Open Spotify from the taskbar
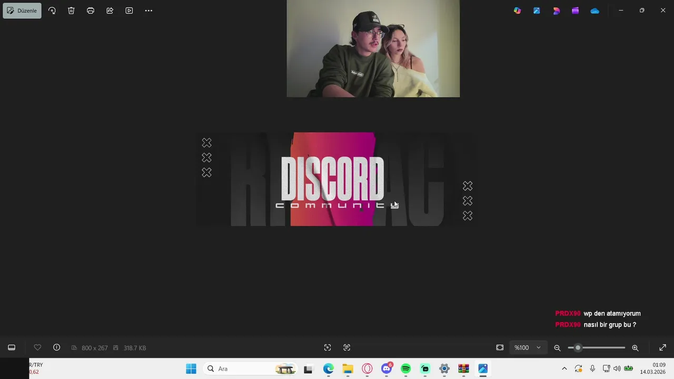 (406, 368)
